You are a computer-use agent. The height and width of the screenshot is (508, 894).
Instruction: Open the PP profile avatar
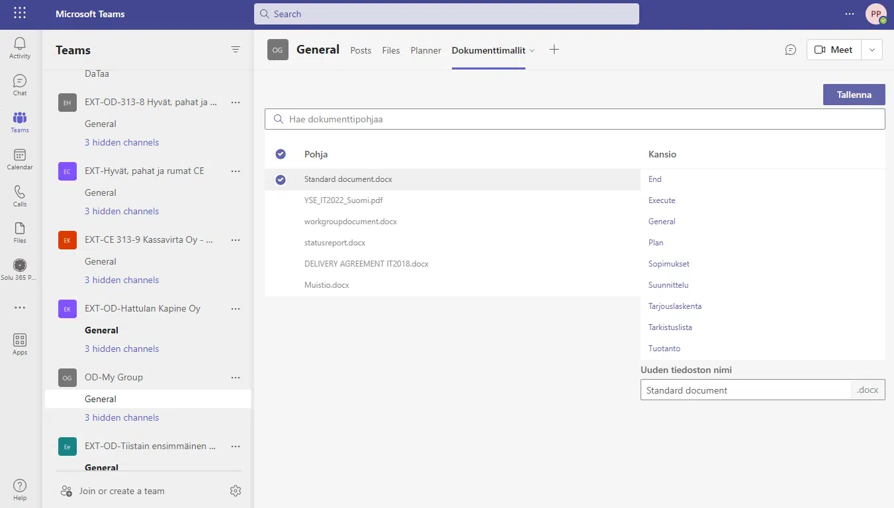pyautogui.click(x=875, y=14)
